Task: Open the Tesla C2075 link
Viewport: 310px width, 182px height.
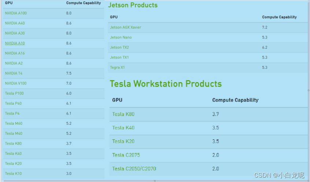Action: (x=126, y=155)
